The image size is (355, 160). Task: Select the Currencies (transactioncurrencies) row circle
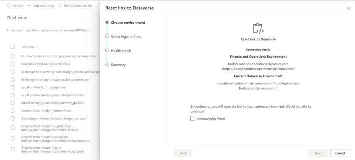point(13,64)
